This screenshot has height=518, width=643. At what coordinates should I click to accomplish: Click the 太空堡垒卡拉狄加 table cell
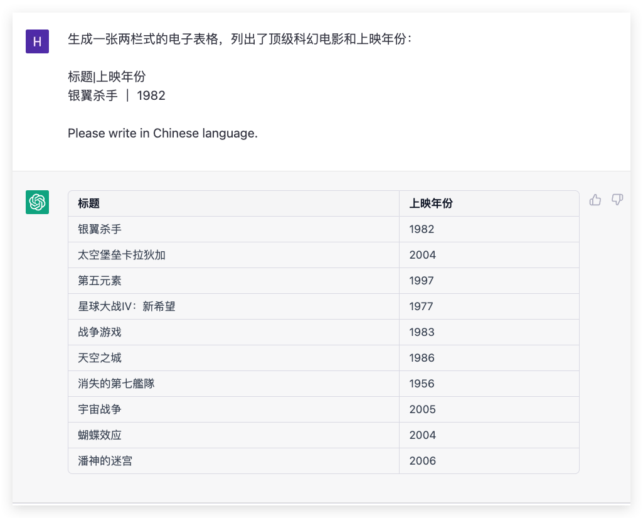(234, 255)
